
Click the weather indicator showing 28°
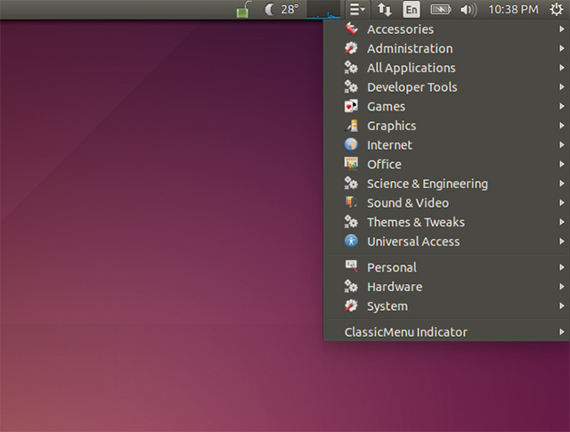(x=282, y=10)
